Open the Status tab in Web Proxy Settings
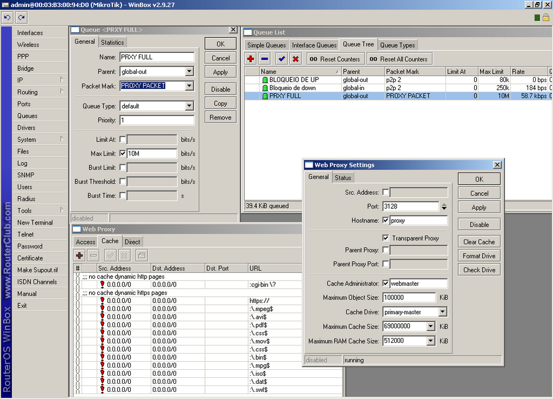 point(343,178)
